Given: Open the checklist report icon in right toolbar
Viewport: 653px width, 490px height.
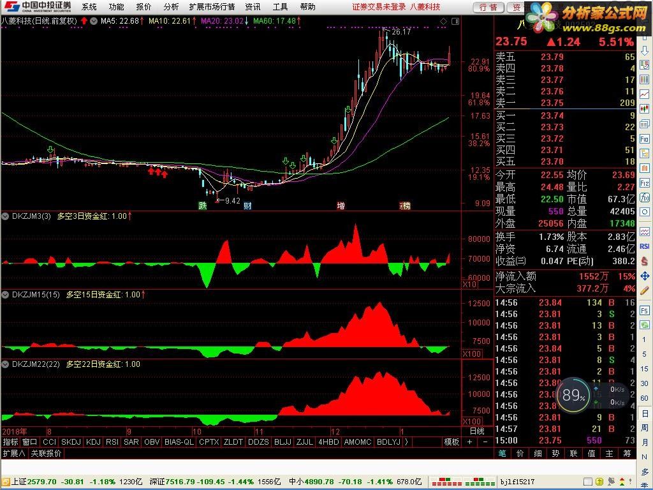Looking at the screenshot, I should 645,64.
